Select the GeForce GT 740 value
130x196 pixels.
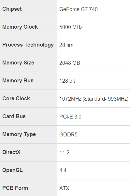[79, 9]
